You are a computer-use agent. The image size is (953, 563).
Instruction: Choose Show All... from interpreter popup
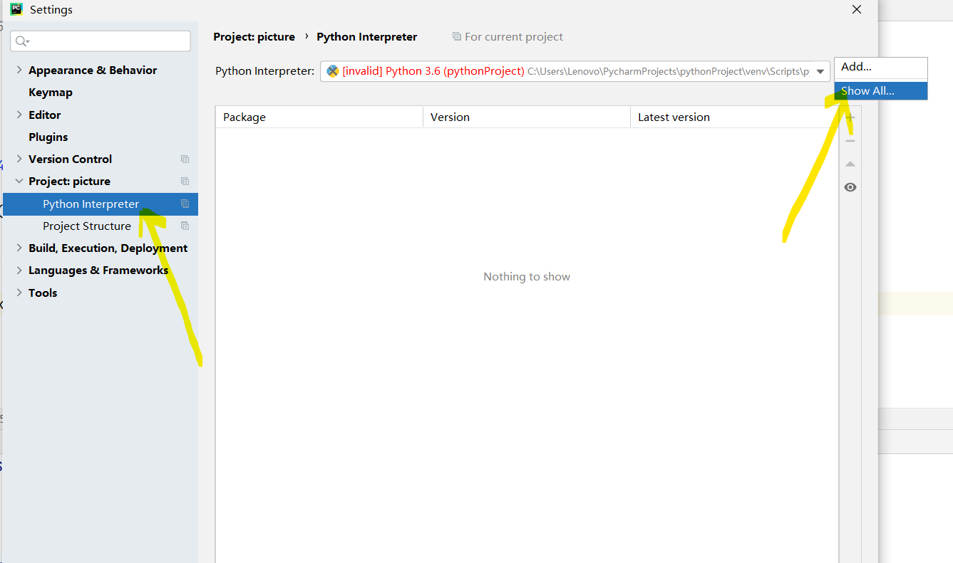click(880, 90)
